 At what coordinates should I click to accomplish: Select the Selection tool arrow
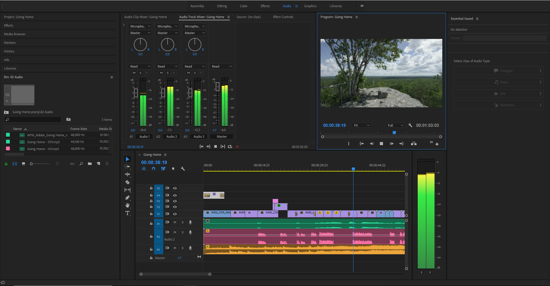(x=127, y=159)
